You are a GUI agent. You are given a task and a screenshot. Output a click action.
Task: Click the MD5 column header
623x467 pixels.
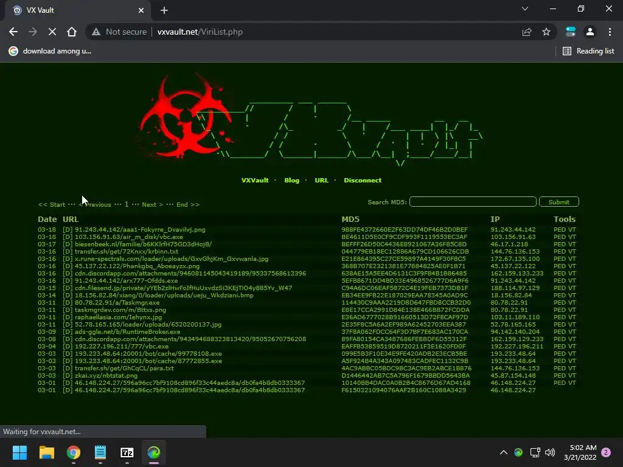pyautogui.click(x=350, y=219)
